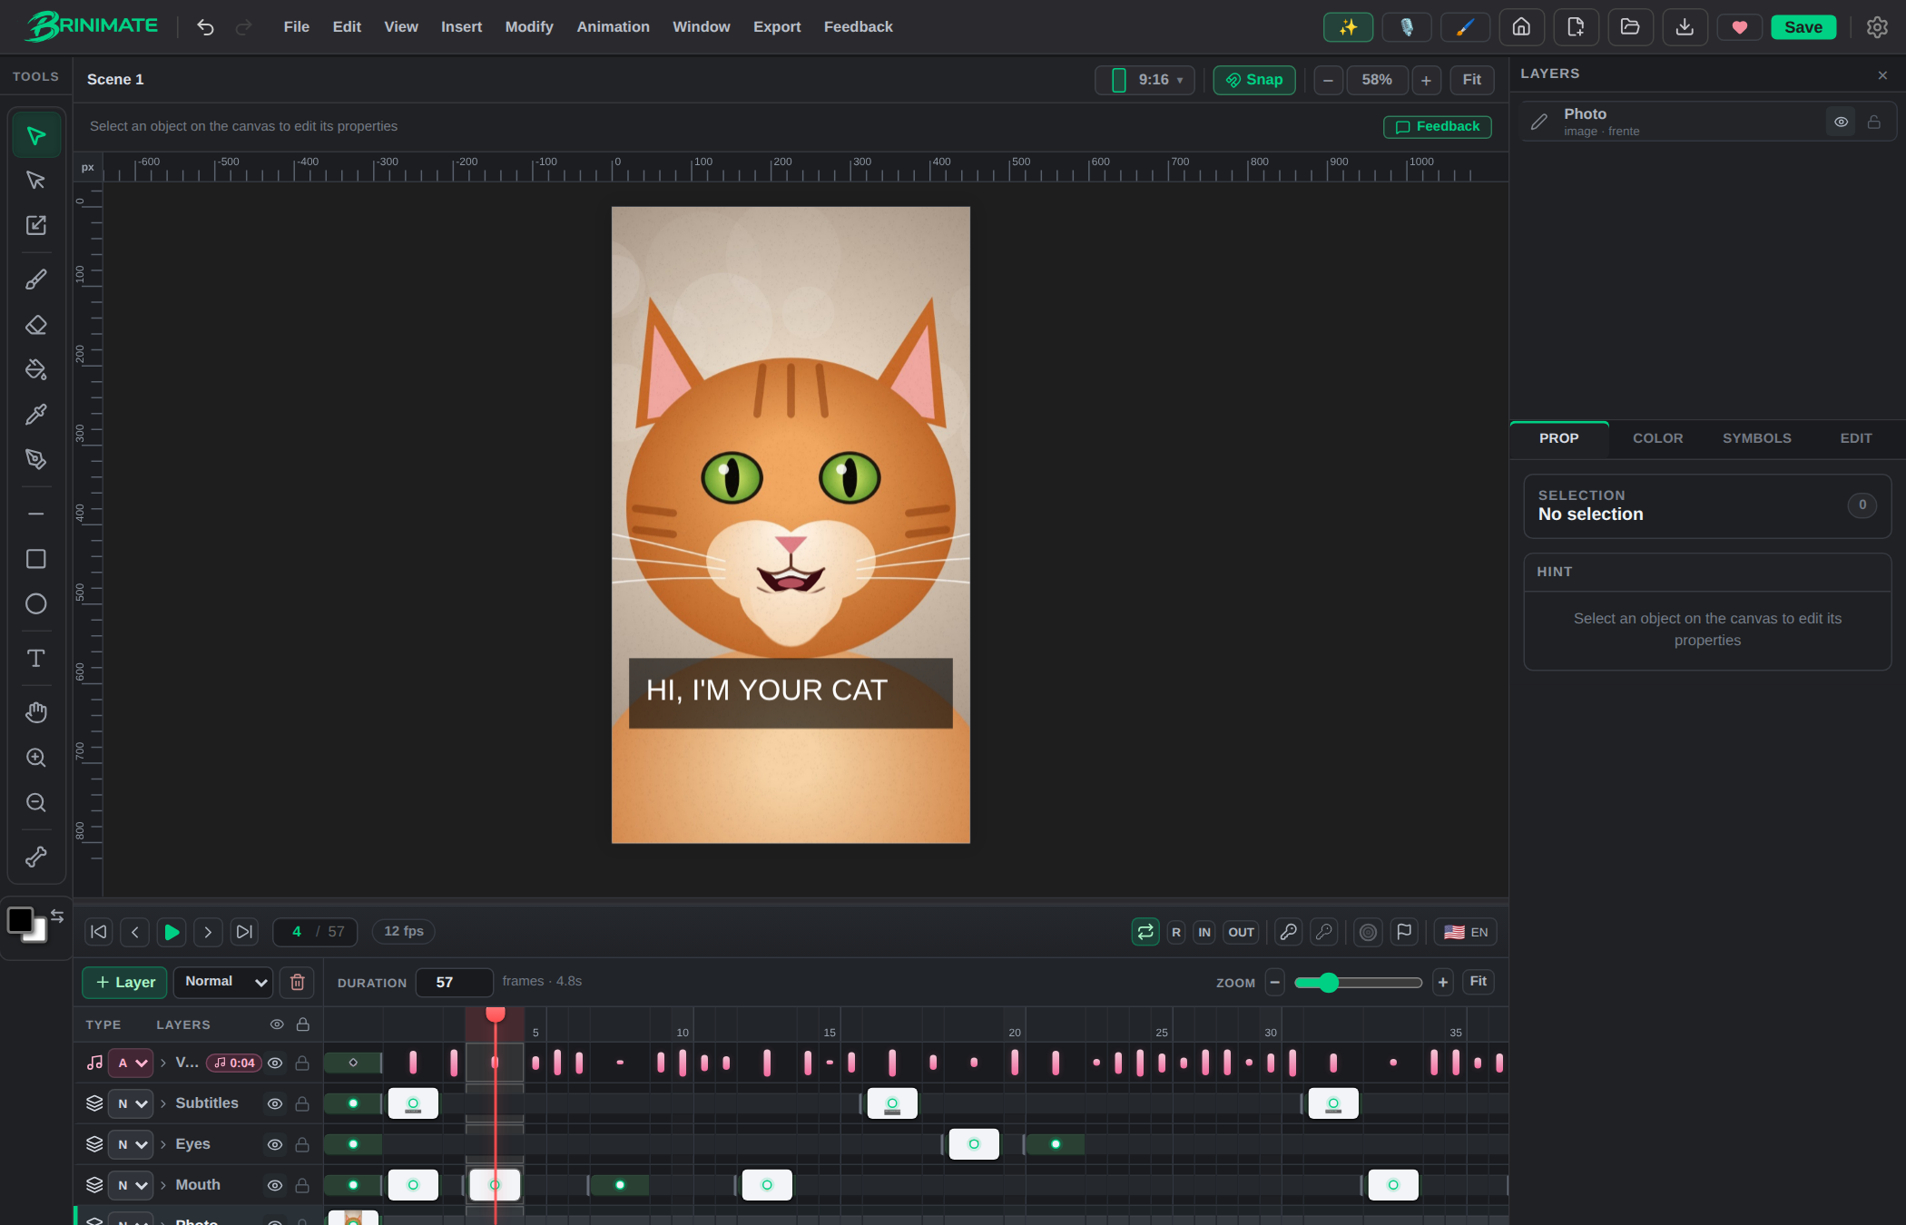Open Subtitles layer type N dropdown
Viewport: 1906px width, 1225px height.
pyautogui.click(x=131, y=1103)
